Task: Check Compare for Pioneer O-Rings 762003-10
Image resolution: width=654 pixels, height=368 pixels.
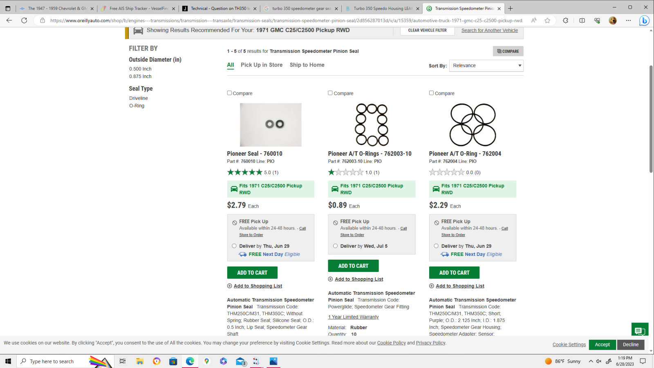Action: click(x=330, y=93)
